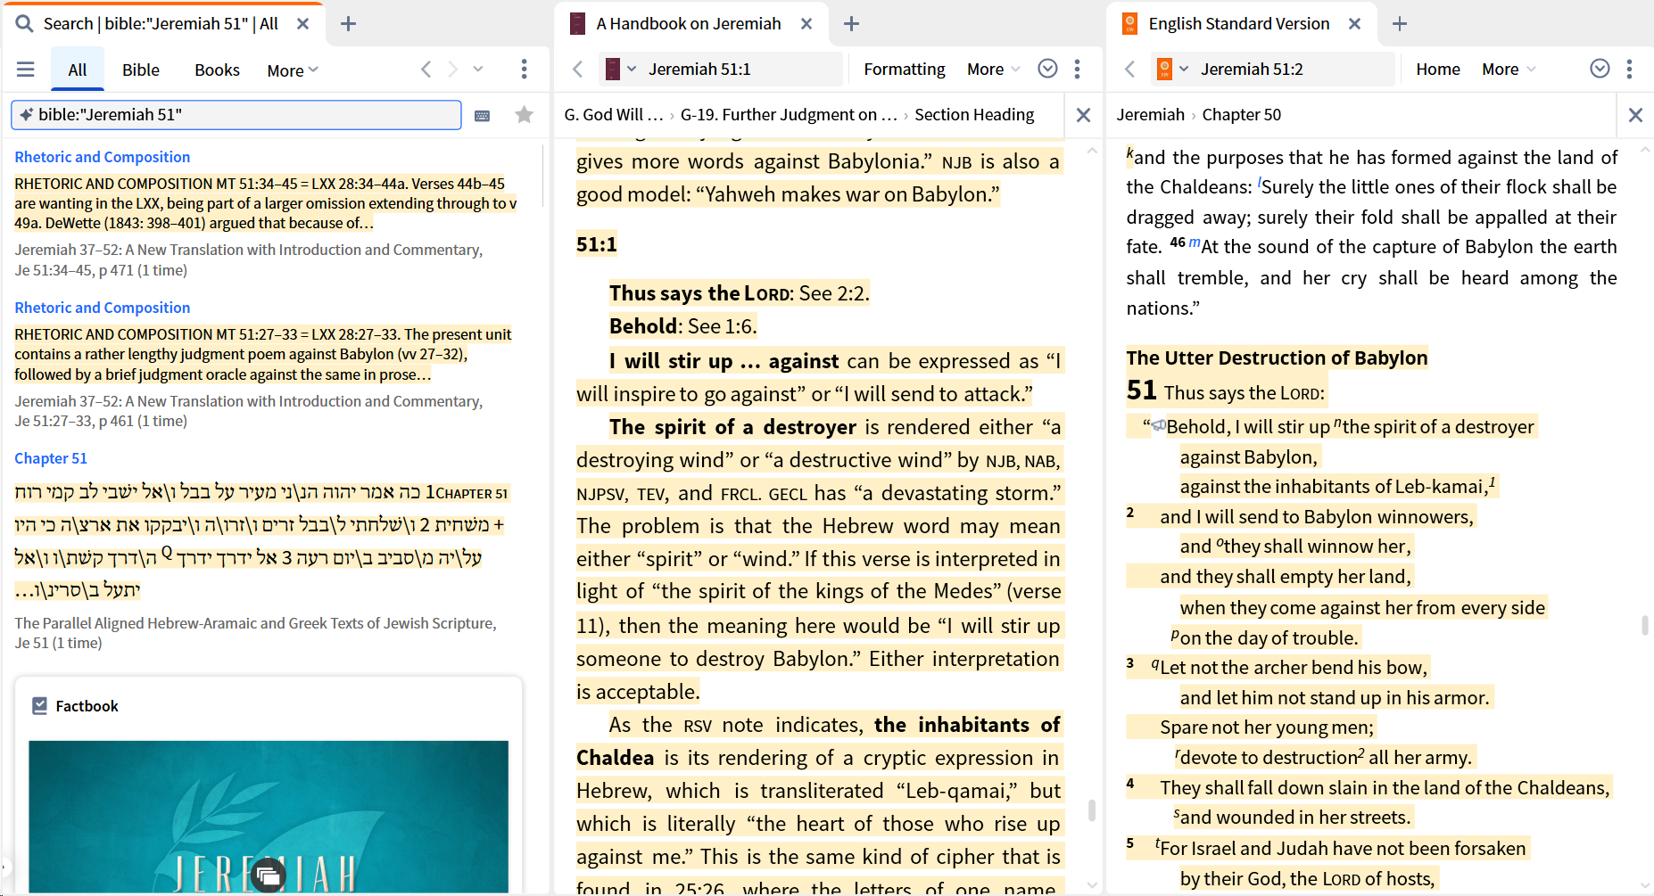Expand the More search types dropdown
The image size is (1654, 896).
tap(293, 70)
